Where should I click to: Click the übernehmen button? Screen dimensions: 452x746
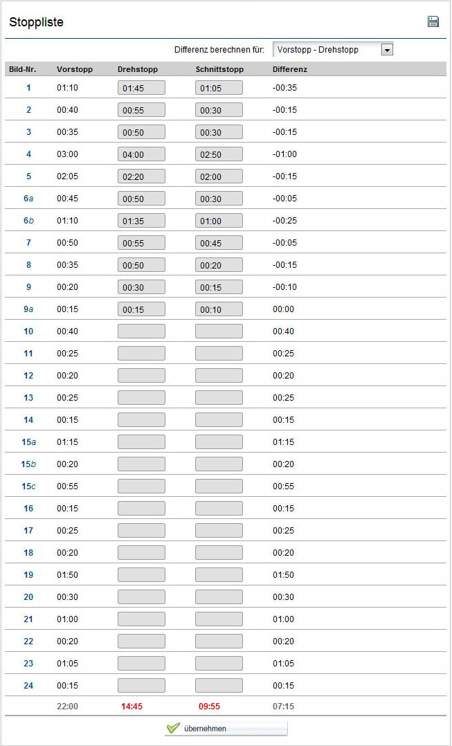pos(226,729)
